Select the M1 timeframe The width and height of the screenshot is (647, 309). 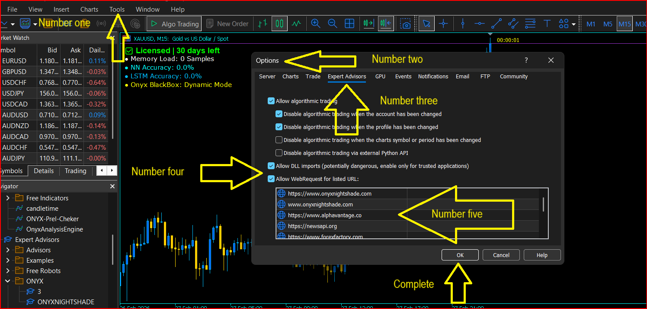[591, 24]
